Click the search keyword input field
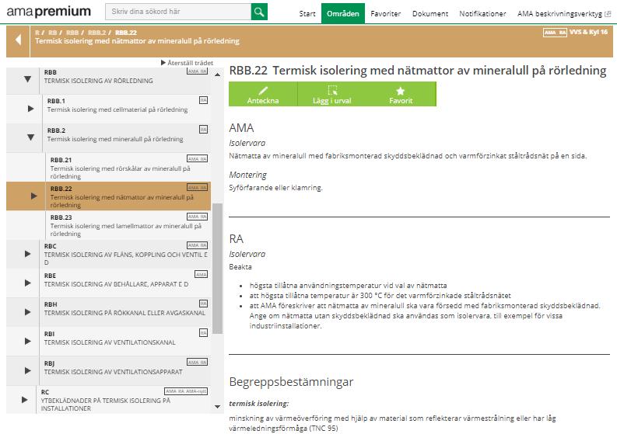617x434 pixels. pyautogui.click(x=178, y=12)
